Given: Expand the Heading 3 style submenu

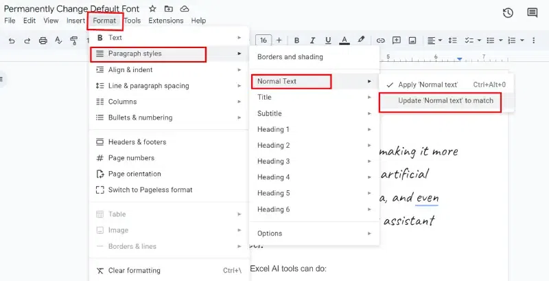Looking at the screenshot, I should coord(314,161).
